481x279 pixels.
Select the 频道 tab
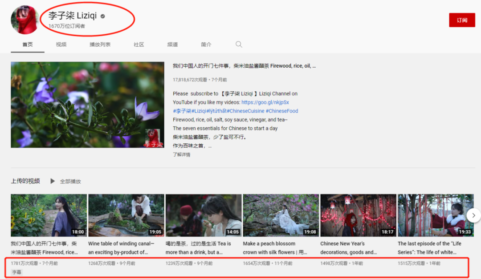coord(172,44)
